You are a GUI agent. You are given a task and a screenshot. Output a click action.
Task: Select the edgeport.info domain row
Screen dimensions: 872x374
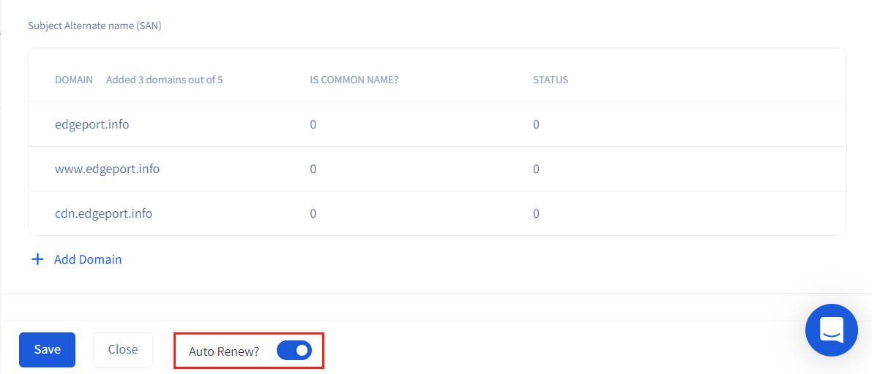click(x=92, y=124)
